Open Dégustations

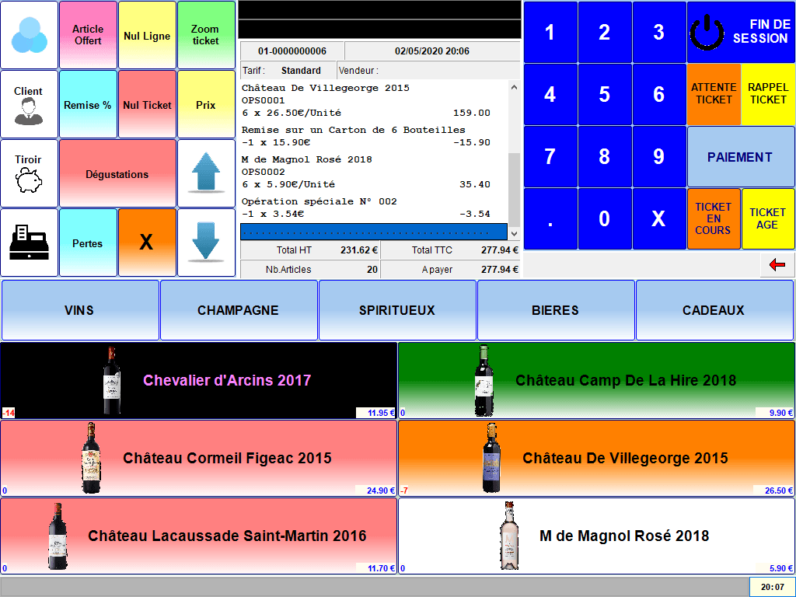118,173
